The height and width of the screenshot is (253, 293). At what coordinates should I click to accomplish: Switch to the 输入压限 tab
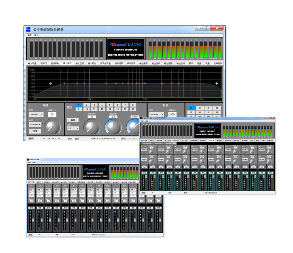click(x=79, y=63)
